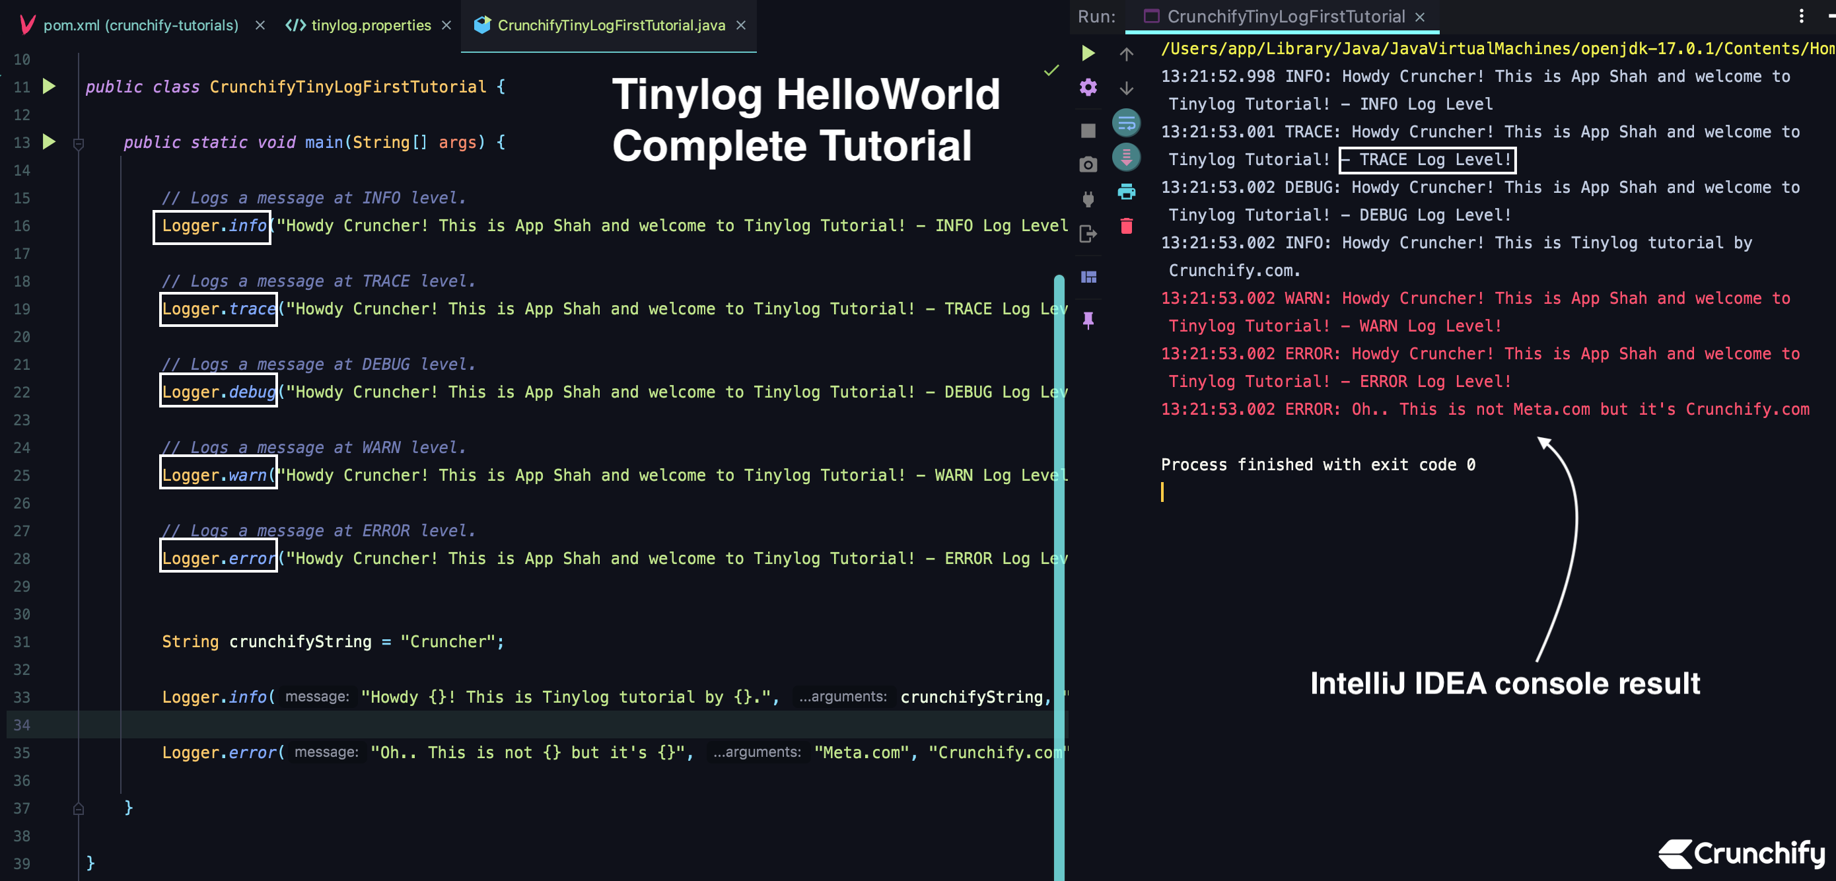Print console output with printer icon
Viewport: 1836px width, 881px height.
coord(1126,192)
